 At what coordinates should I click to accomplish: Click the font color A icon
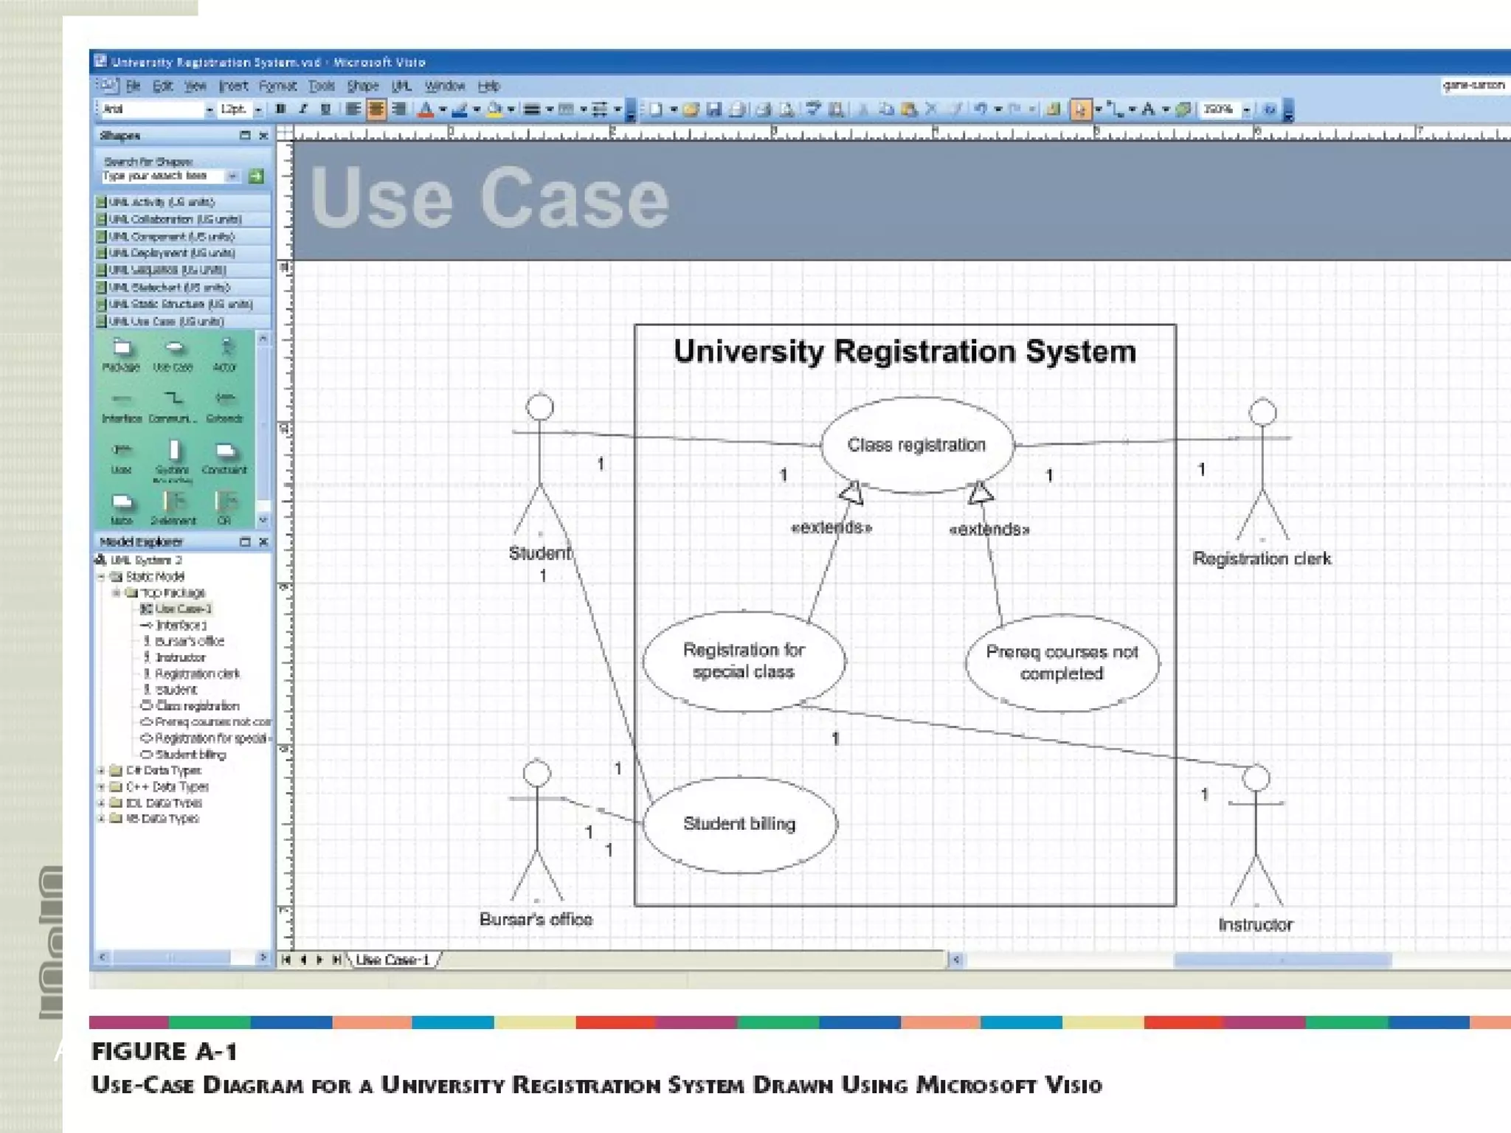[x=426, y=110]
